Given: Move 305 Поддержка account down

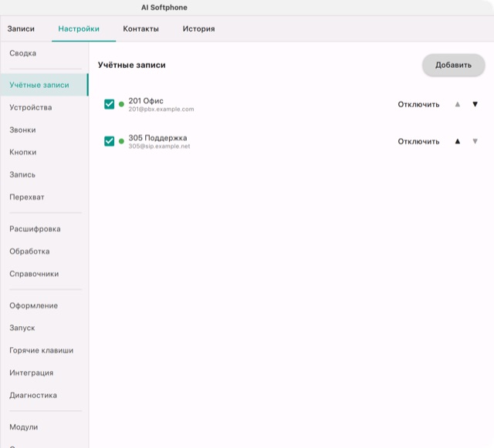Looking at the screenshot, I should tap(475, 141).
